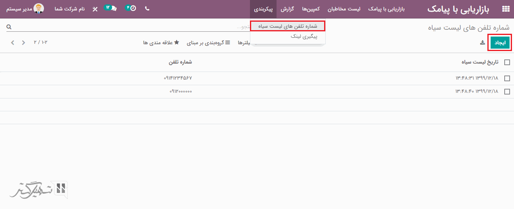
Task: Click the search magnifier icon
Action: point(9,27)
